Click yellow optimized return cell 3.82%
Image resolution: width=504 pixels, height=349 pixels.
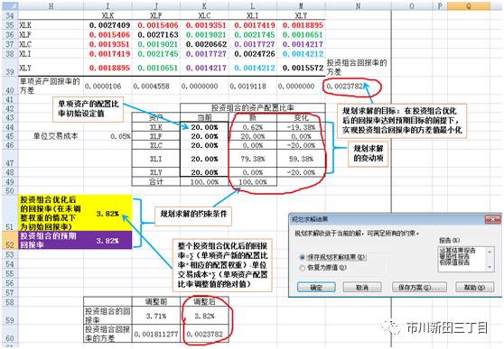107,213
